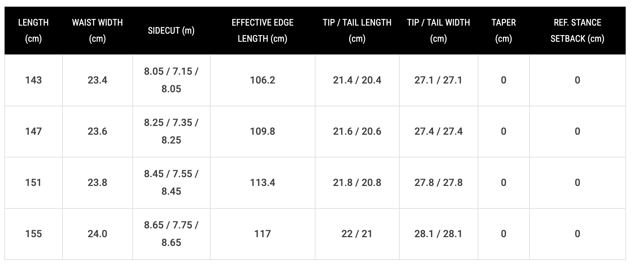Click sidecut value 8.25 / 7.35 / 8.25
632x267 pixels.
[171, 132]
